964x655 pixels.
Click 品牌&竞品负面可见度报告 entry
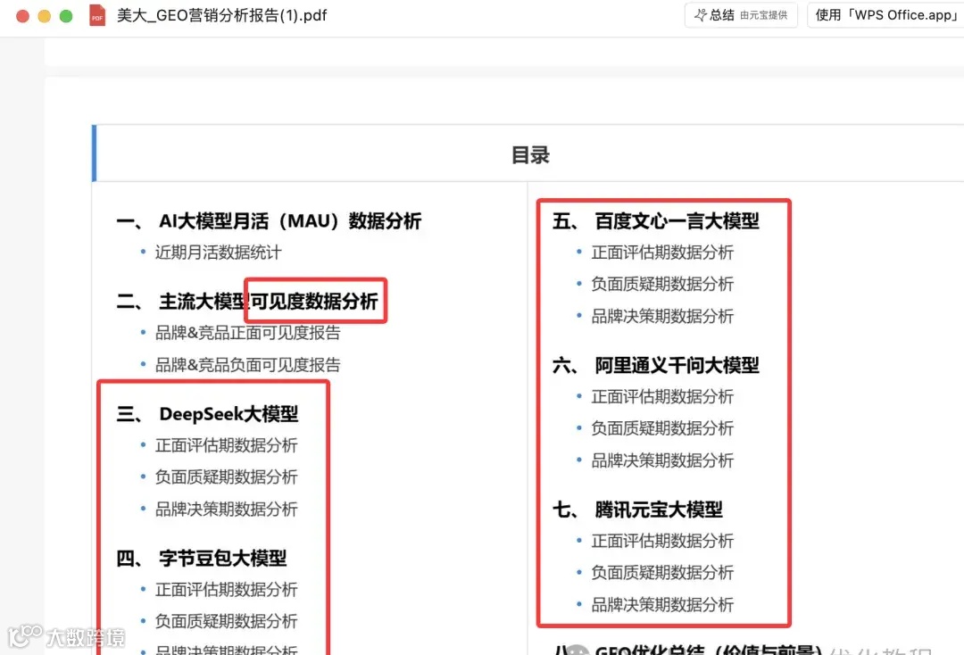coord(248,365)
